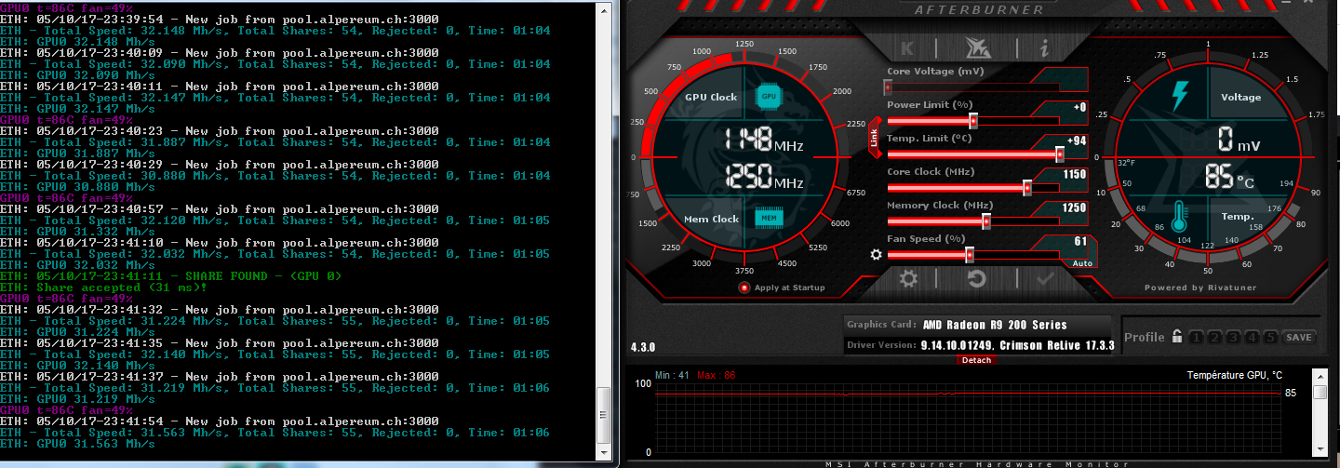
Task: Click the 0 mV voltage readout
Action: tap(1238, 140)
